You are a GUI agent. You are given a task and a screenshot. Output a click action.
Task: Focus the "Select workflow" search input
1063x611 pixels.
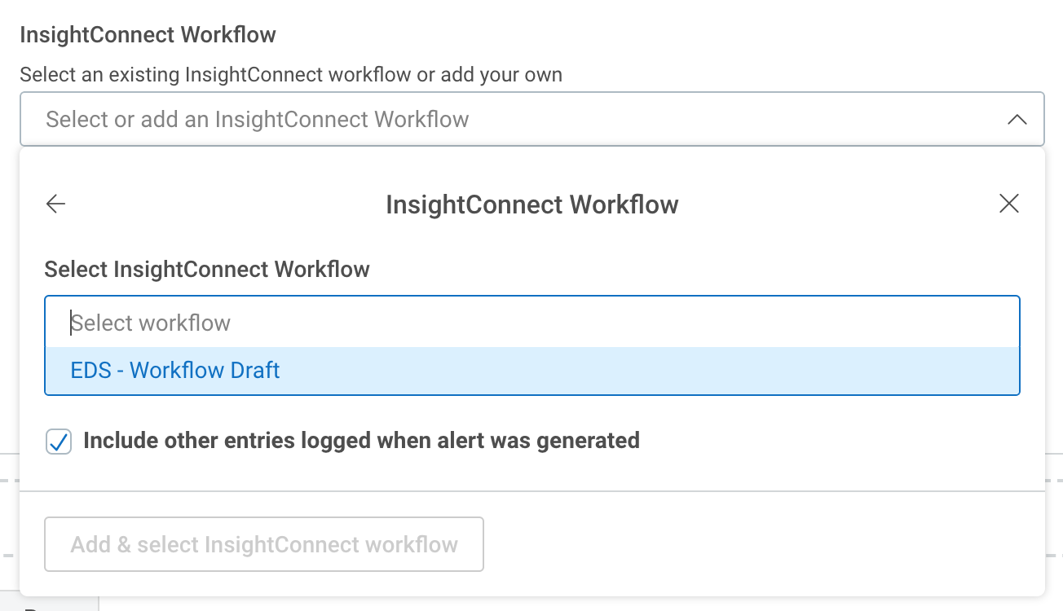pyautogui.click(x=531, y=323)
